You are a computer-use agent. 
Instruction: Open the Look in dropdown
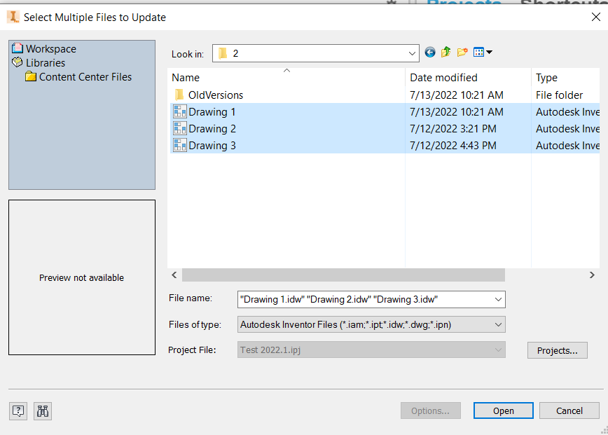click(x=413, y=53)
